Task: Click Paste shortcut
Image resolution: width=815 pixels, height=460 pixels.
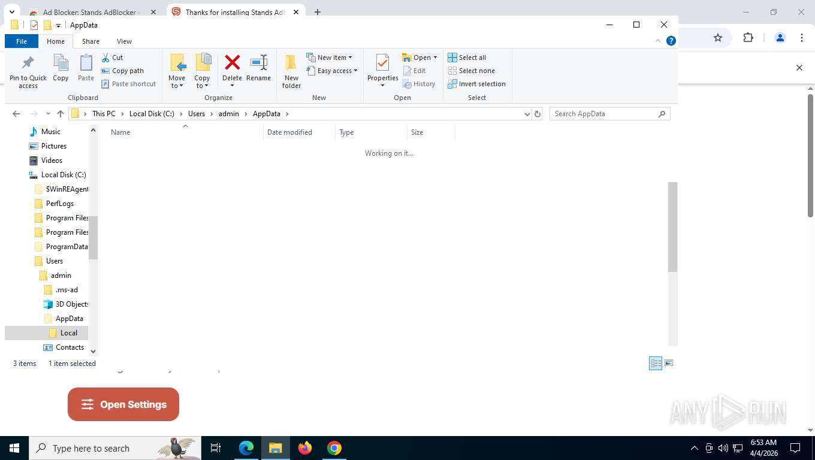Action: (128, 84)
